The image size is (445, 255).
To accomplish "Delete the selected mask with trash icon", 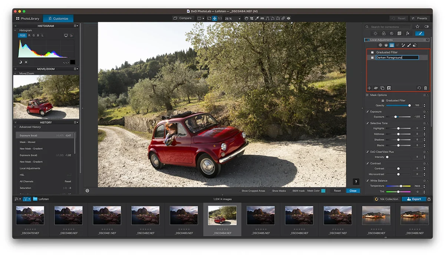I will pos(425,88).
